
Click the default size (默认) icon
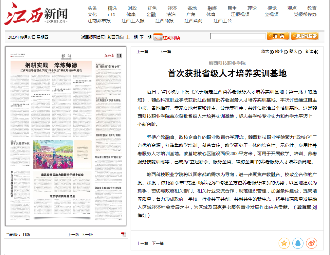pos(300,52)
